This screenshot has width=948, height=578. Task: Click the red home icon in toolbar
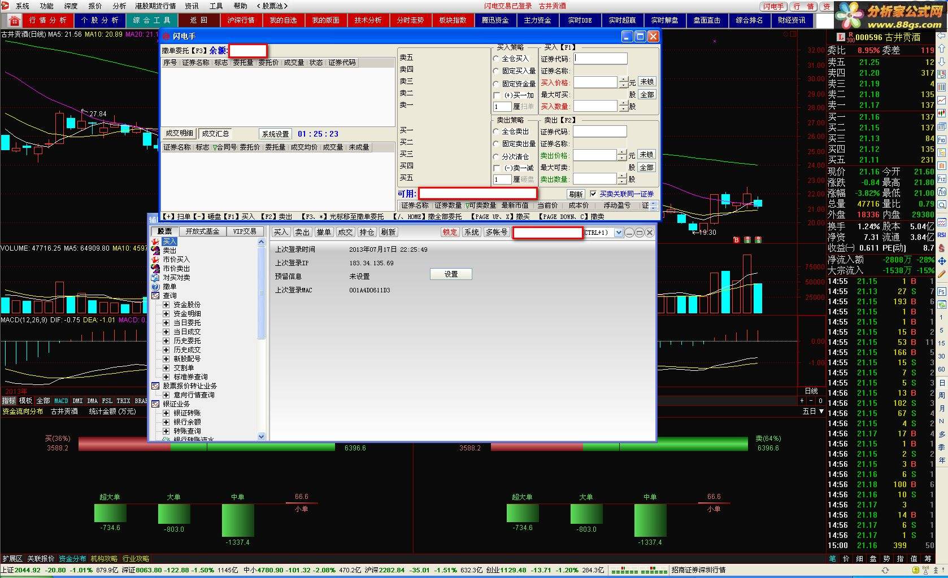pyautogui.click(x=15, y=21)
